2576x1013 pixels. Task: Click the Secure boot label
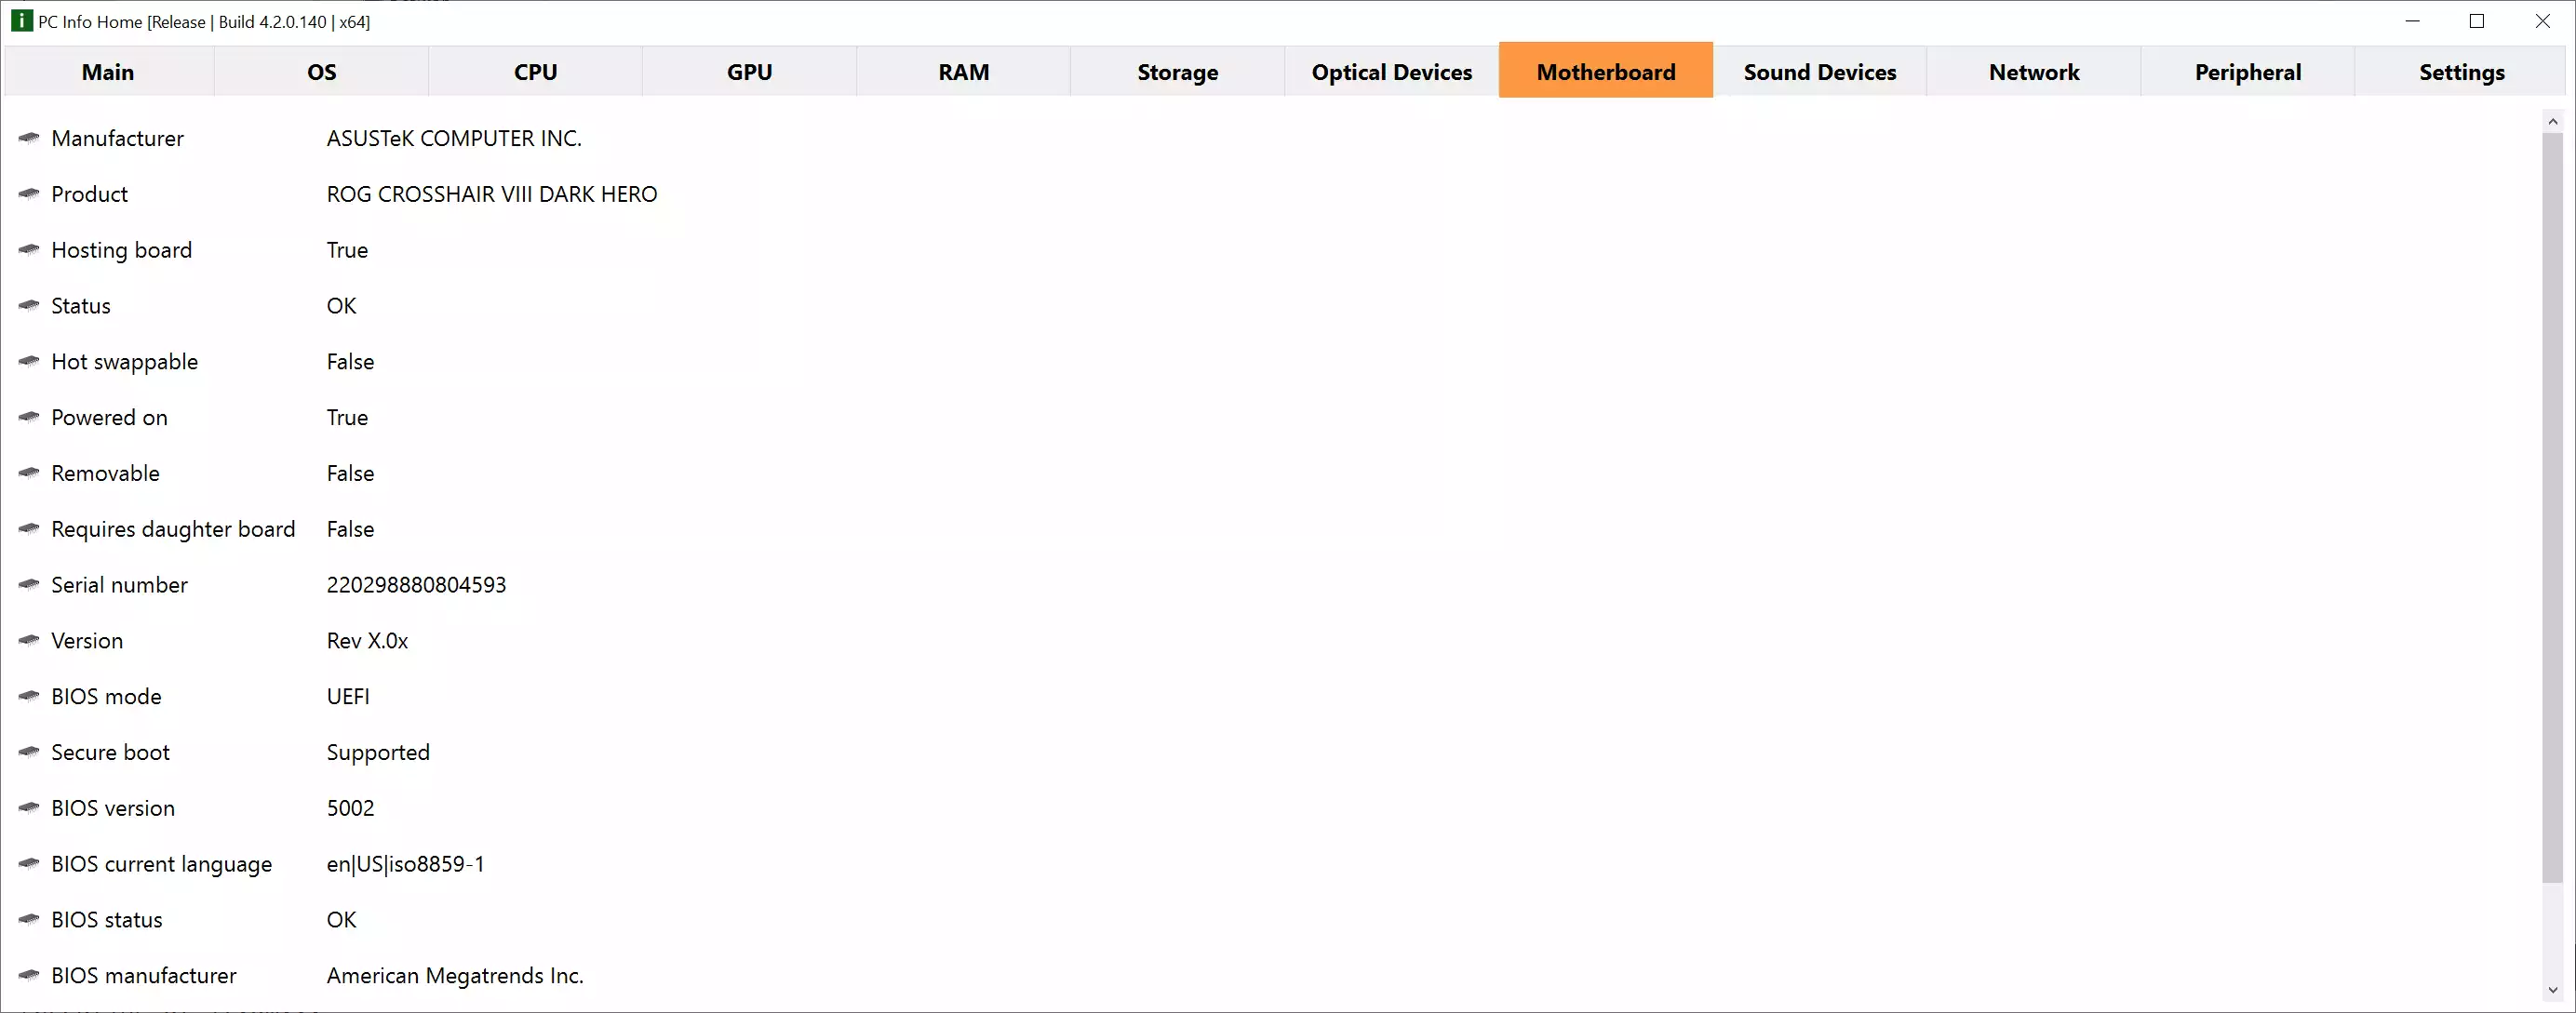110,752
